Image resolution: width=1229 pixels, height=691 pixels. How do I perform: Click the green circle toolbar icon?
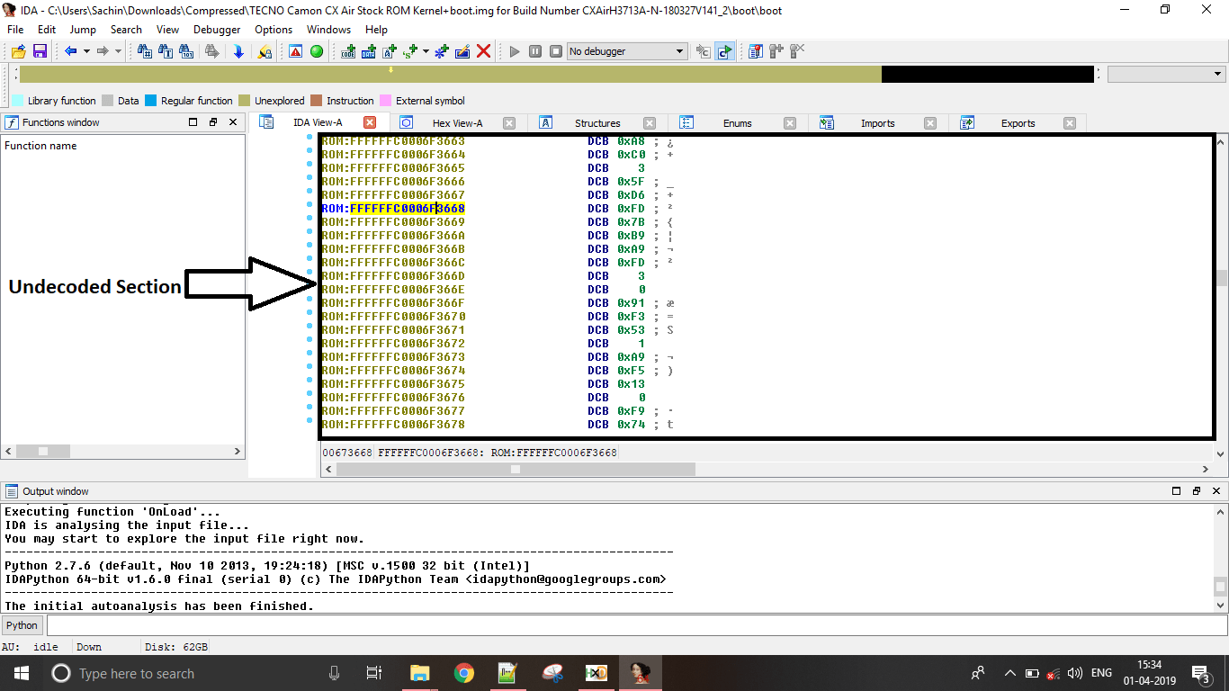[x=317, y=51]
